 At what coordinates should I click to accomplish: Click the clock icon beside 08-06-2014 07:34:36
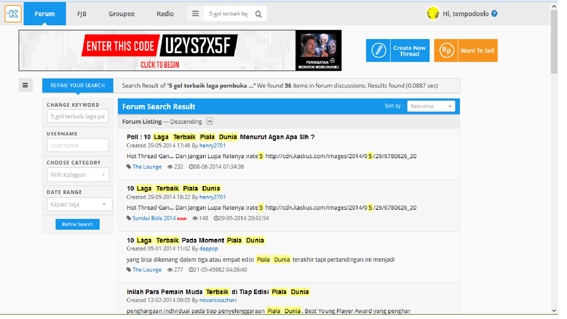(x=191, y=167)
